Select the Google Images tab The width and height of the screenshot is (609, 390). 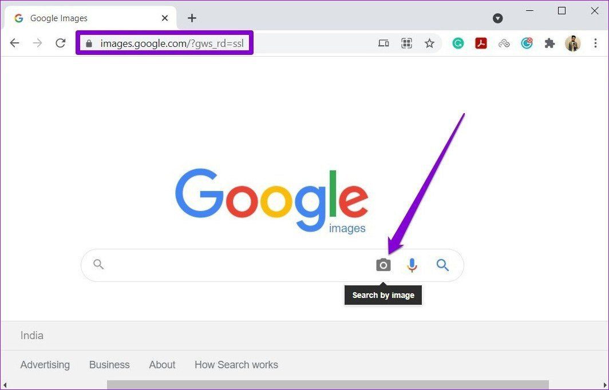(90, 18)
